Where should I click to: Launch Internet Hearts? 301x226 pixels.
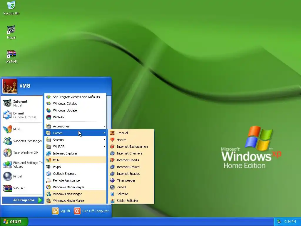[131, 160]
